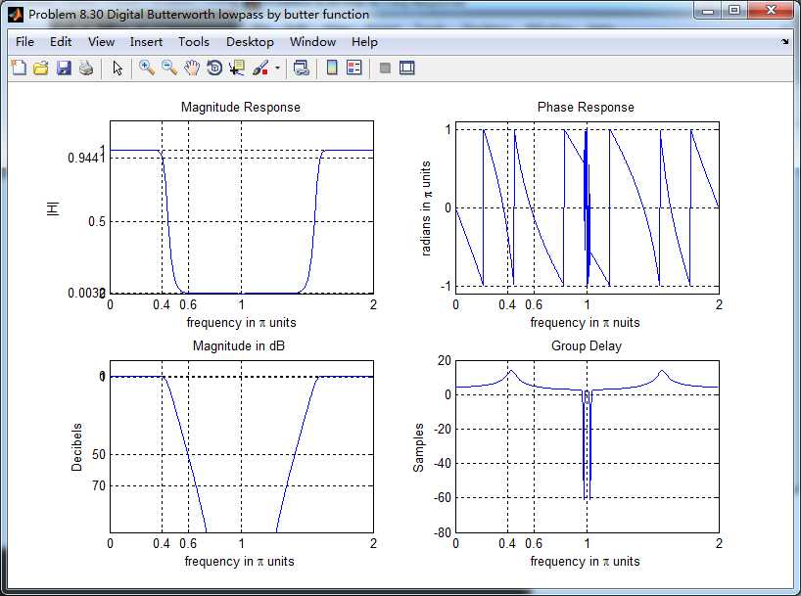801x596 pixels.
Task: Insert Legend via toolbar icon
Action: click(354, 68)
